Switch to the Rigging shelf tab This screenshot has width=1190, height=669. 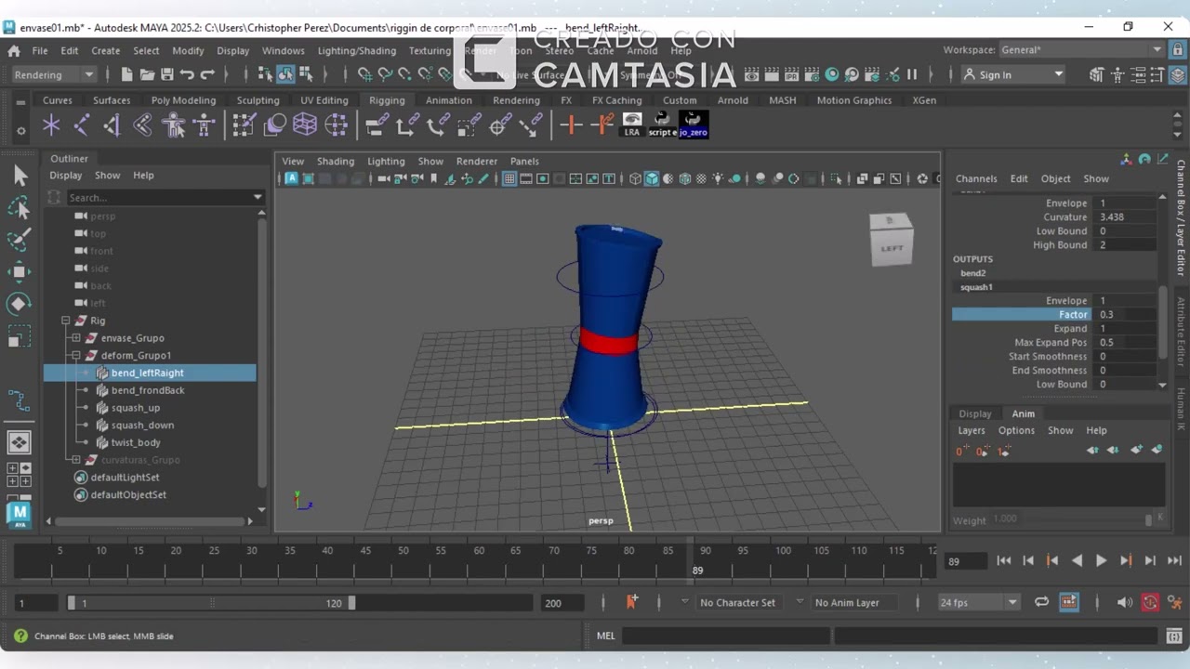[x=387, y=100]
